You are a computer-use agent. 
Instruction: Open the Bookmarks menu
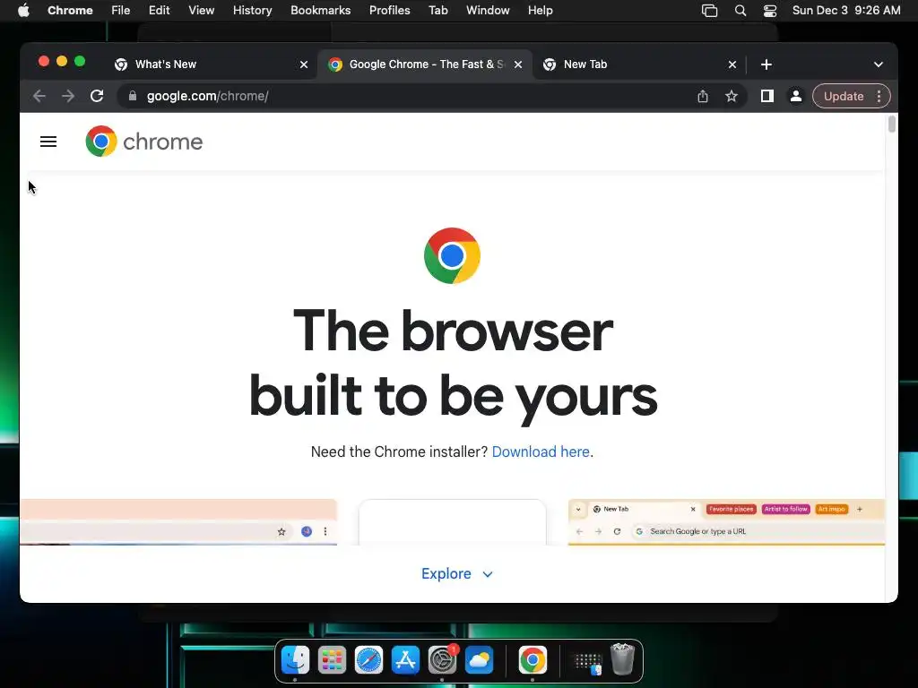pyautogui.click(x=321, y=11)
